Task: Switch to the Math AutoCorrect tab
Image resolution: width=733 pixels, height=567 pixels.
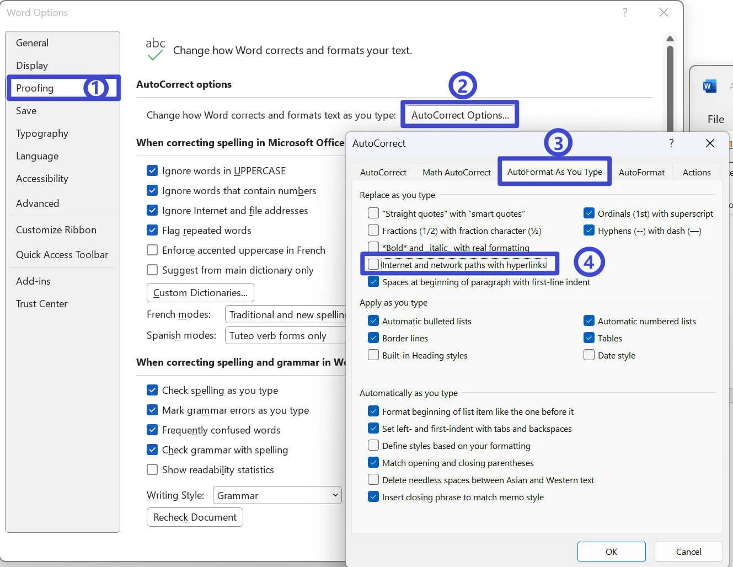Action: click(457, 172)
